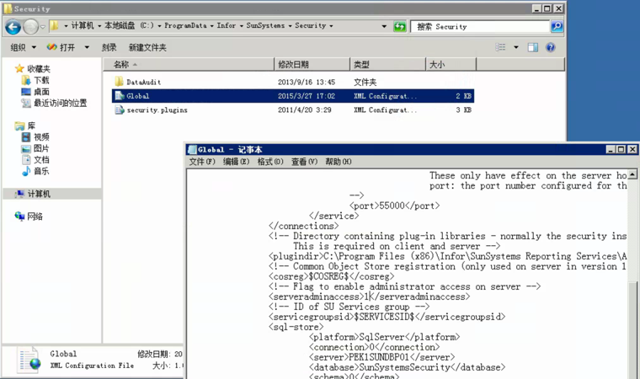Click the search magnifier icon
This screenshot has width=640, height=379.
[x=557, y=27]
